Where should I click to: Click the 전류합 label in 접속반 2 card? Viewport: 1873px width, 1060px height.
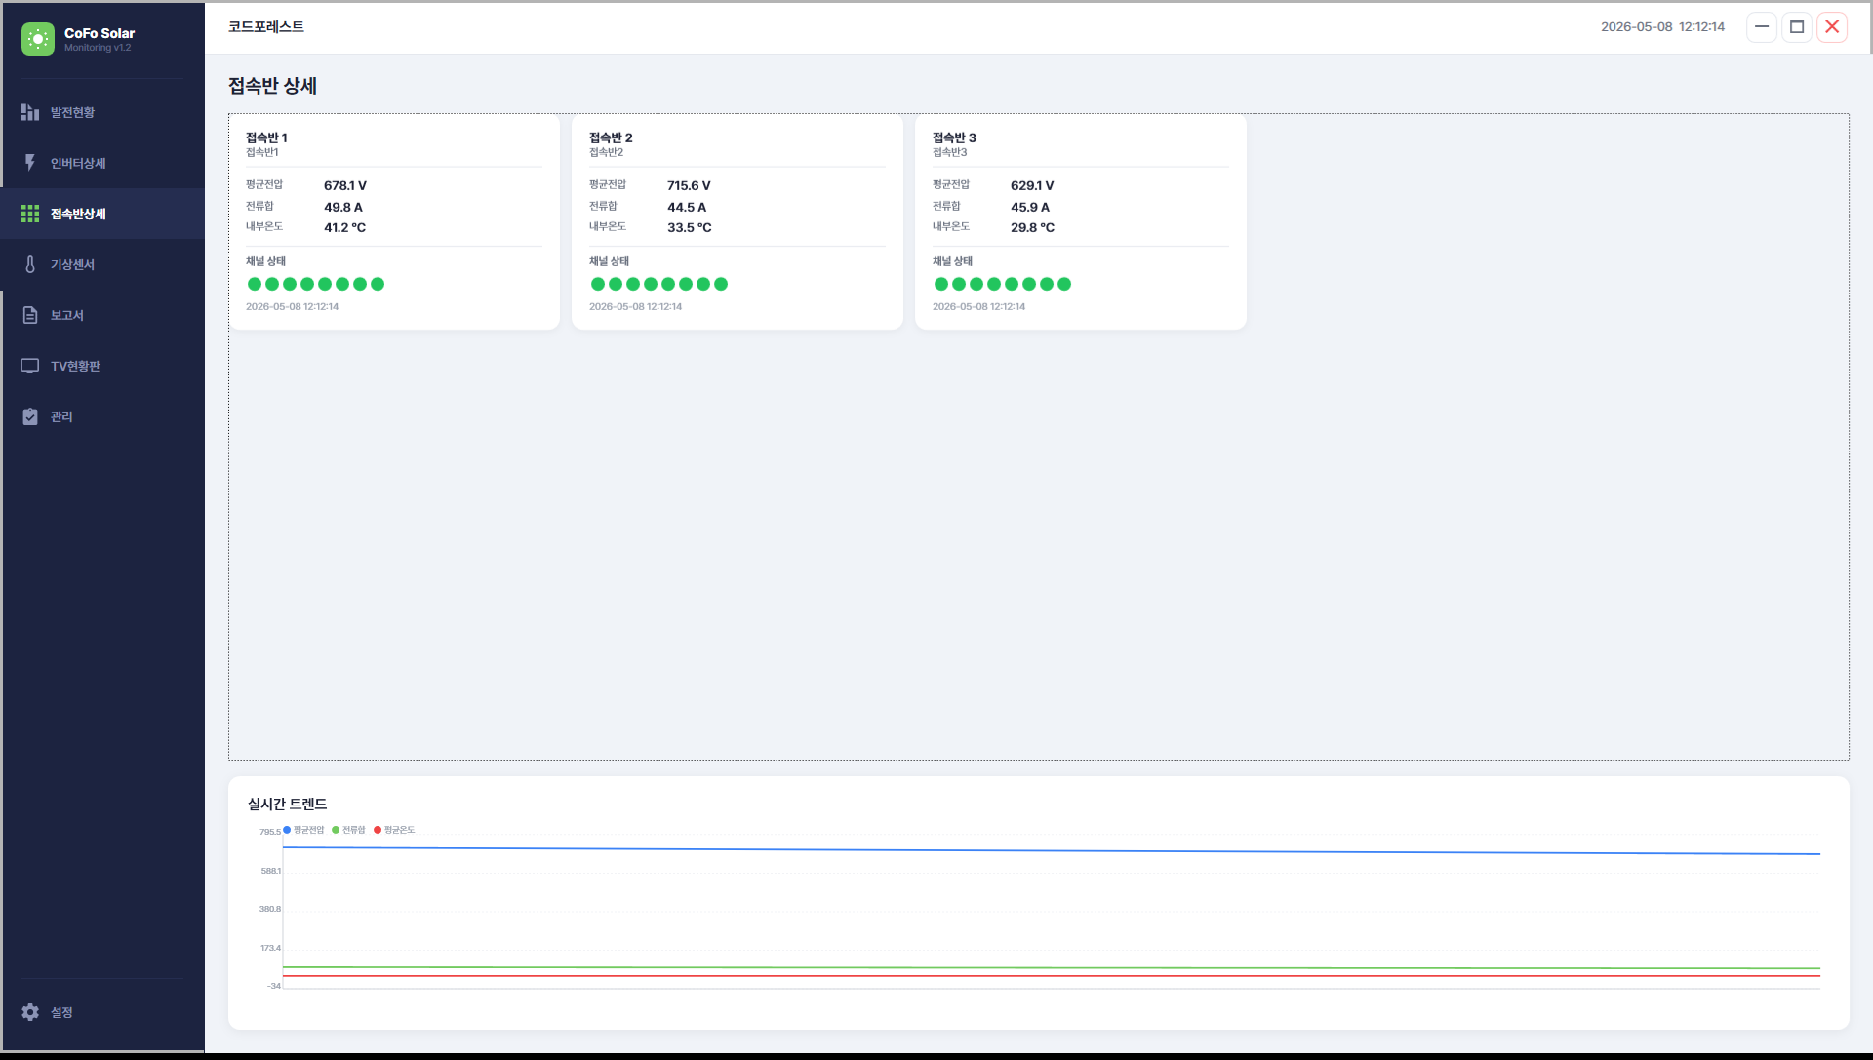[604, 206]
